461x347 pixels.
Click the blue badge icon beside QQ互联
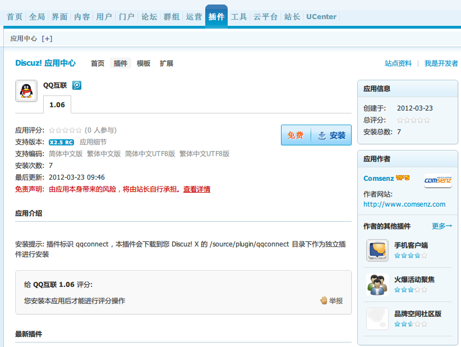pos(77,85)
